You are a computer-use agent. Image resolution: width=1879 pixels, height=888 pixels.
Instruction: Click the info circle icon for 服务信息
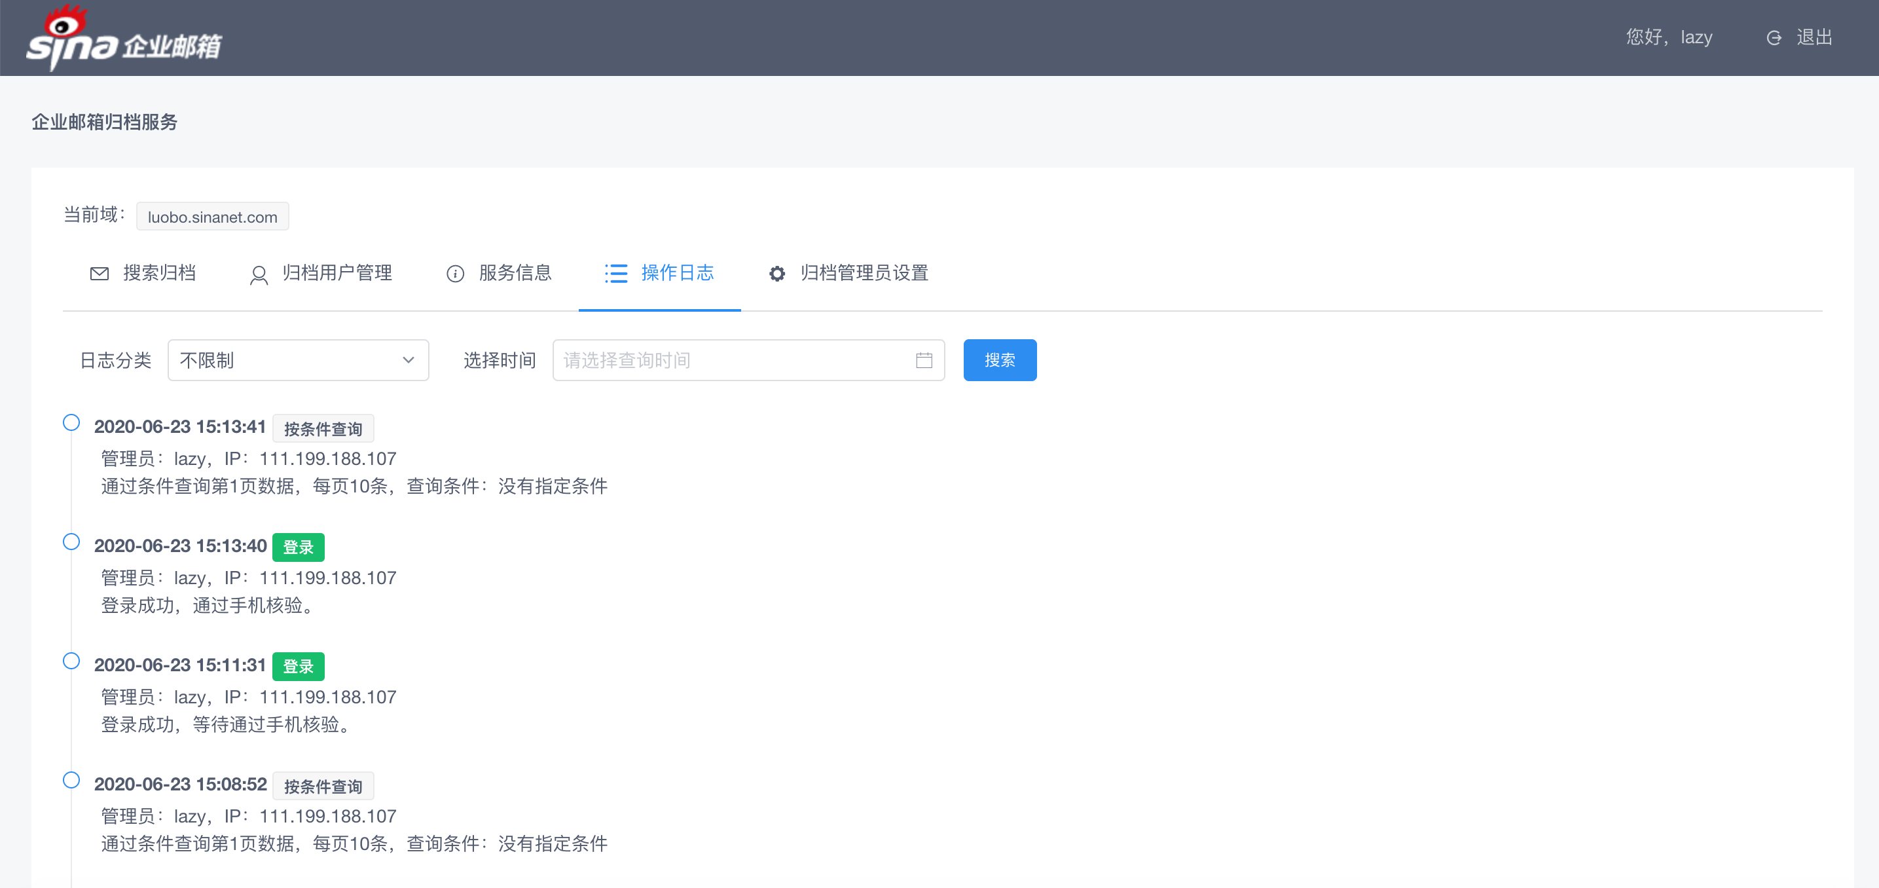455,274
